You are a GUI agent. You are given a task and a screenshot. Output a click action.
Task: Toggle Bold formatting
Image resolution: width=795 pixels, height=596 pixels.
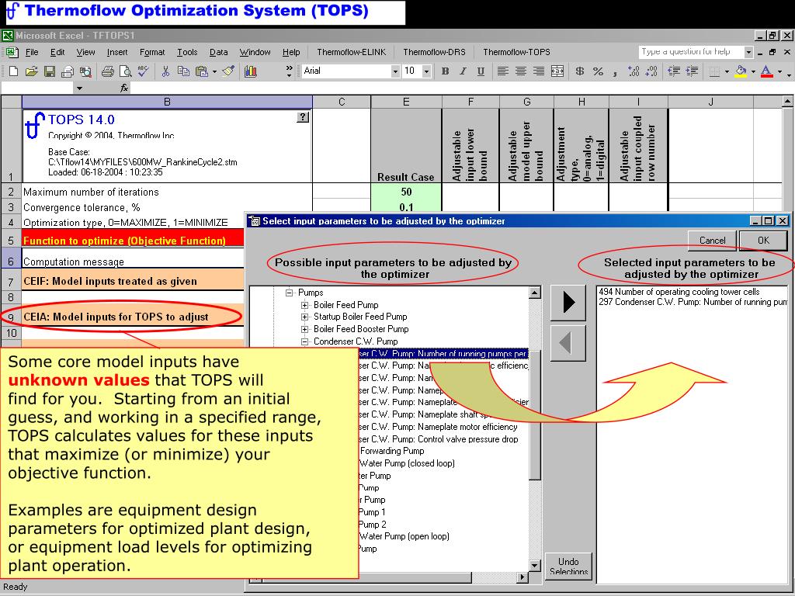(445, 71)
